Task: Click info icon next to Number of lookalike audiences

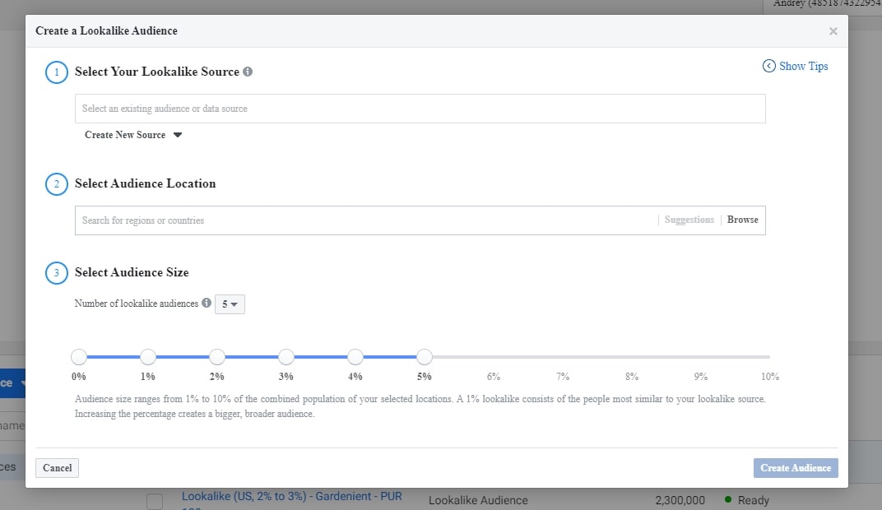Action: point(207,303)
